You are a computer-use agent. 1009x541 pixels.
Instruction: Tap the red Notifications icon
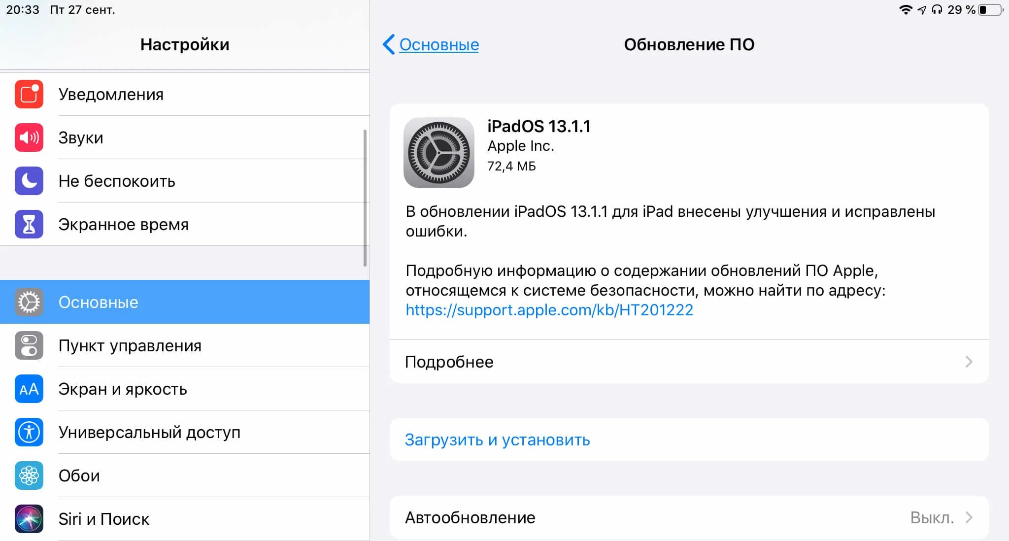pos(29,94)
